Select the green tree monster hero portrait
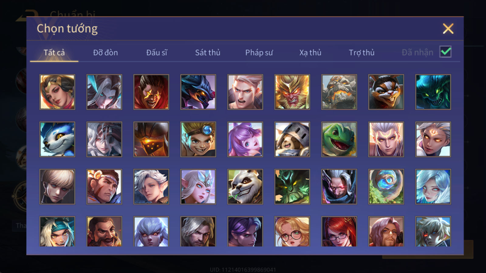 tap(292, 187)
